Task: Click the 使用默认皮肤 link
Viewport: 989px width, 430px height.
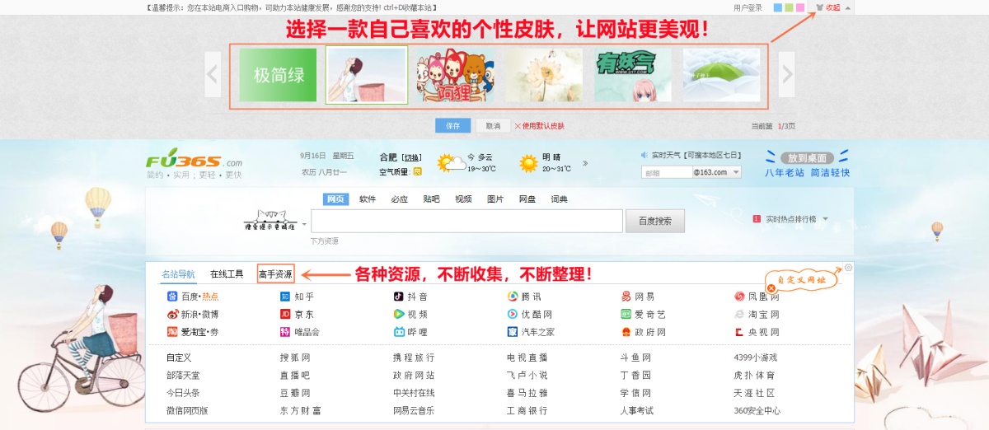Action: pos(544,126)
